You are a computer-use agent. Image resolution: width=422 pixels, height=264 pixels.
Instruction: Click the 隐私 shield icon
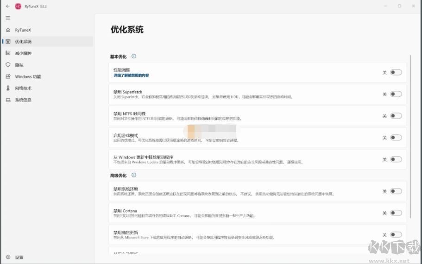pyautogui.click(x=8, y=64)
